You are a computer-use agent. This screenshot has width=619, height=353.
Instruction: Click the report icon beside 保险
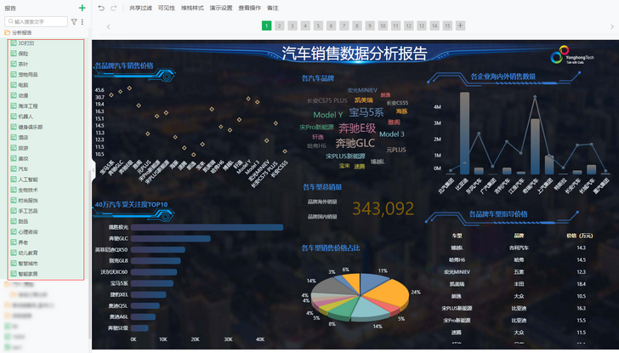tap(14, 54)
